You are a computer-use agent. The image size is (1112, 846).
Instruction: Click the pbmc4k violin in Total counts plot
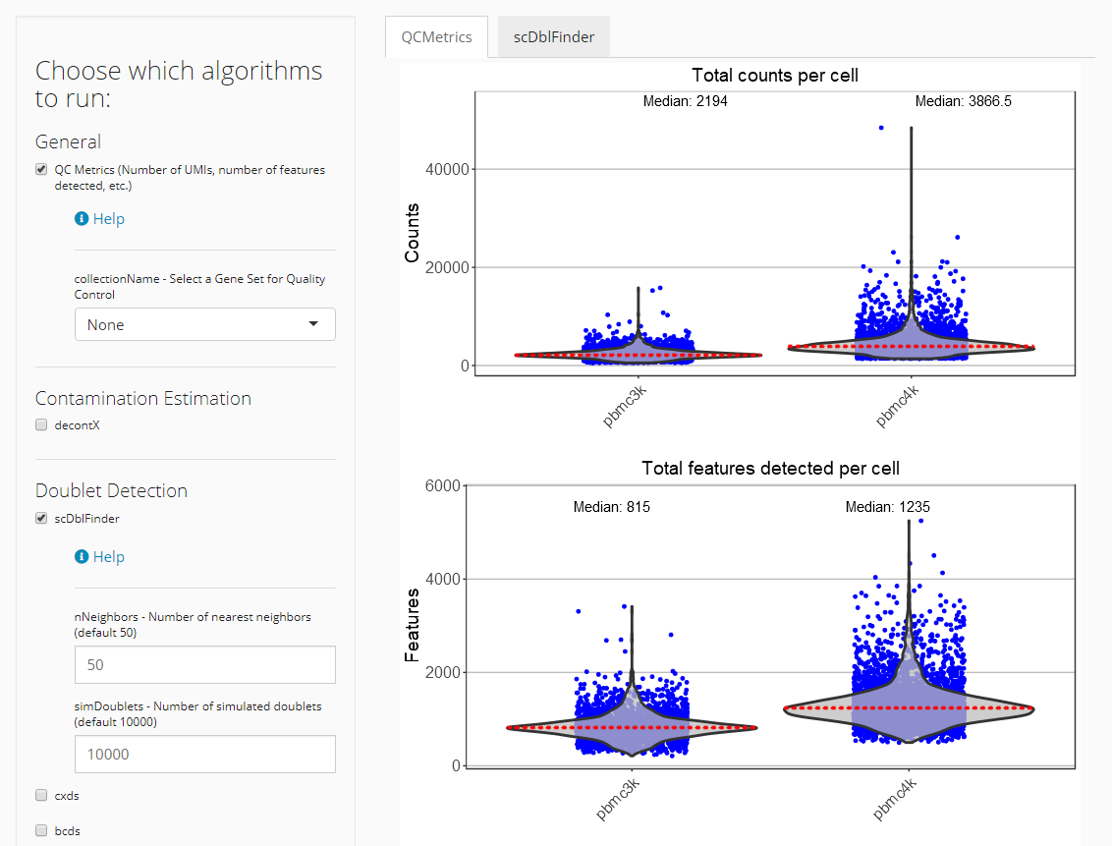point(912,347)
